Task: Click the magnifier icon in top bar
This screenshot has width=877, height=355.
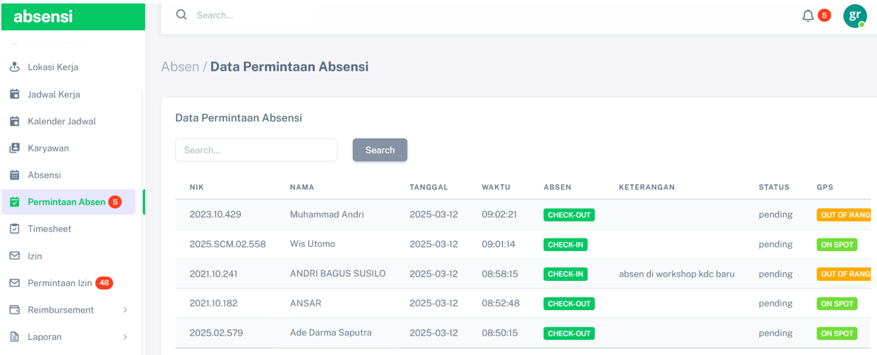Action: click(182, 15)
